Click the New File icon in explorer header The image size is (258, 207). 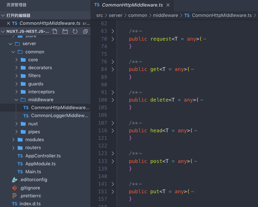click(55, 31)
